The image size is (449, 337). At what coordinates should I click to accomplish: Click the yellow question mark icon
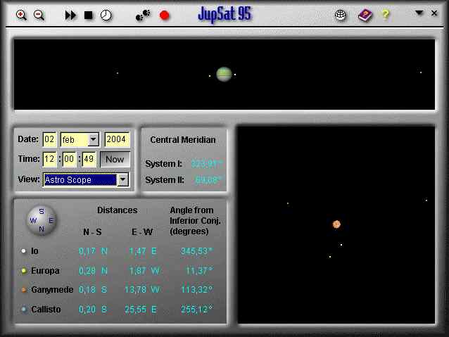tap(386, 14)
